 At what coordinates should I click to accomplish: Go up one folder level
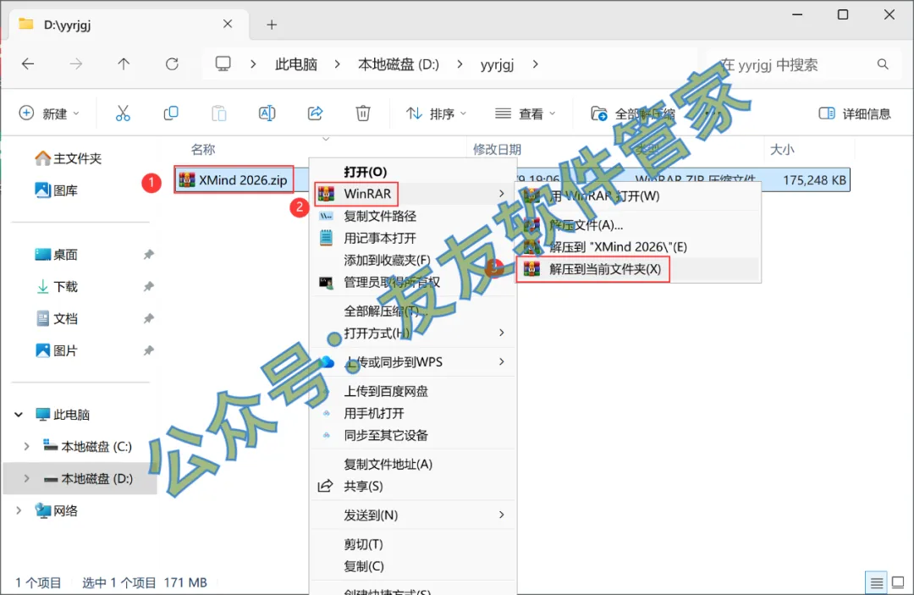(x=124, y=64)
